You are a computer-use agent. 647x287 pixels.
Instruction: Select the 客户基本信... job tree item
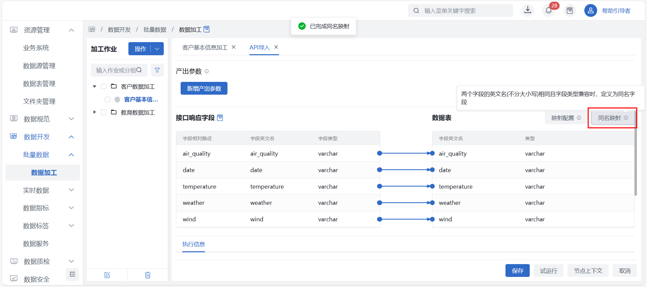tap(141, 99)
